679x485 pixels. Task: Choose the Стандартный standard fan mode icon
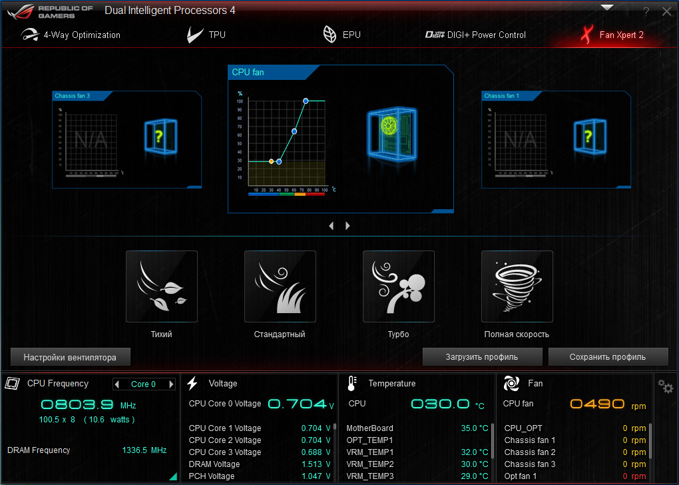point(280,286)
